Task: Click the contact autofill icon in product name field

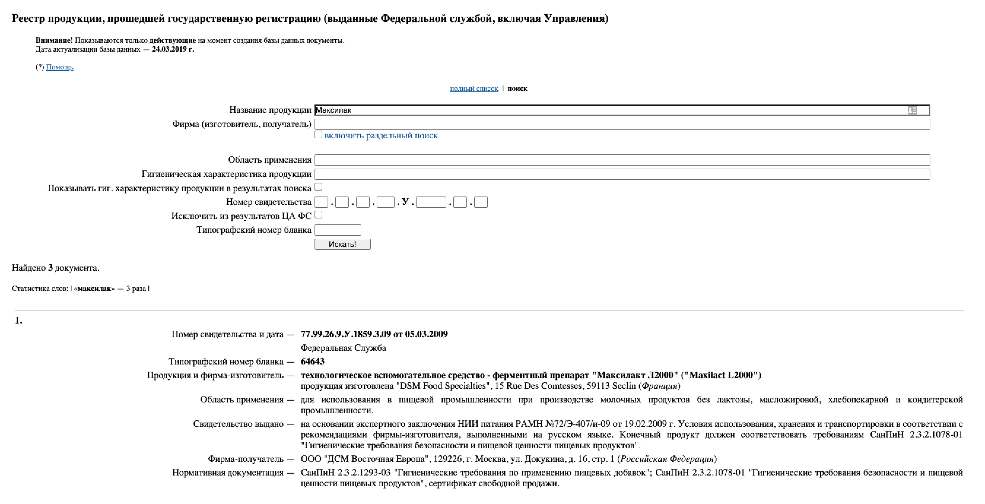Action: pos(912,110)
